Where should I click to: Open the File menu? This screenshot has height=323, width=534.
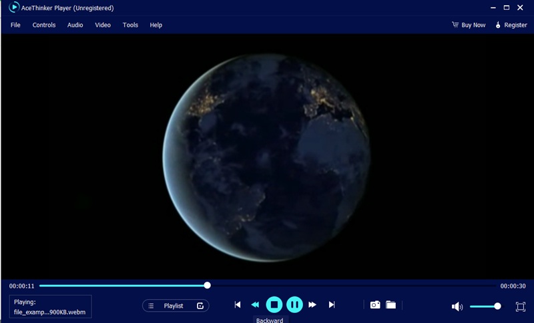[x=15, y=25]
